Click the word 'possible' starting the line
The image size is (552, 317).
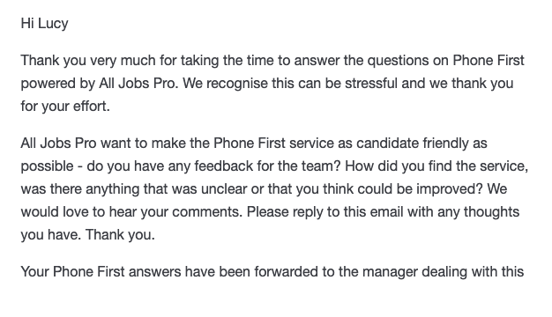[47, 166]
